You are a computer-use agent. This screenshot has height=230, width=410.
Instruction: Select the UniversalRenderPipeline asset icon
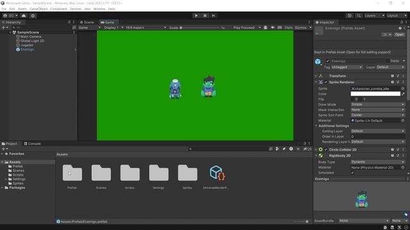click(217, 173)
